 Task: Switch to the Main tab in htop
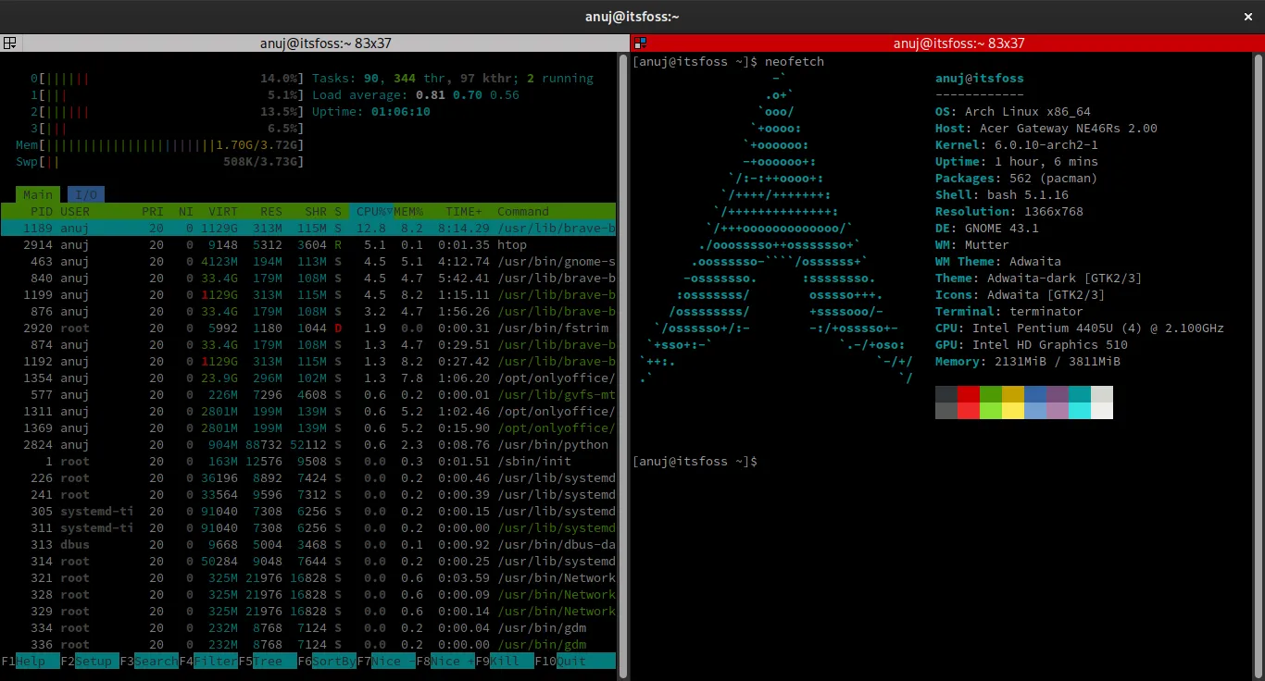coord(37,194)
